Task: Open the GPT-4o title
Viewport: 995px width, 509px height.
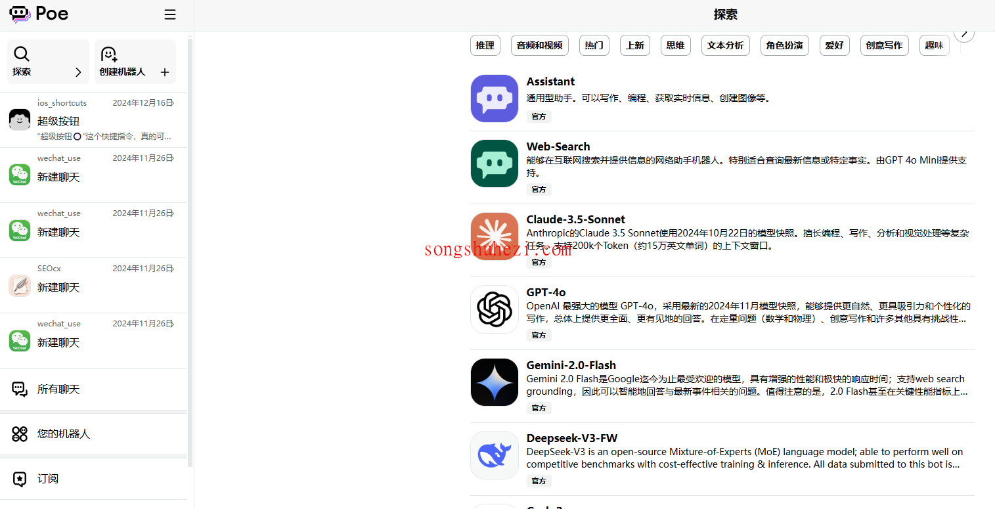Action: coord(546,292)
